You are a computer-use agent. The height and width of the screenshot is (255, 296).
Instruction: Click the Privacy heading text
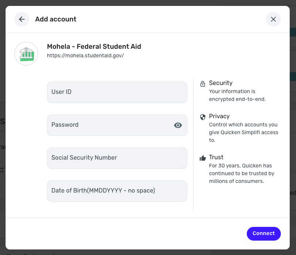pyautogui.click(x=219, y=116)
